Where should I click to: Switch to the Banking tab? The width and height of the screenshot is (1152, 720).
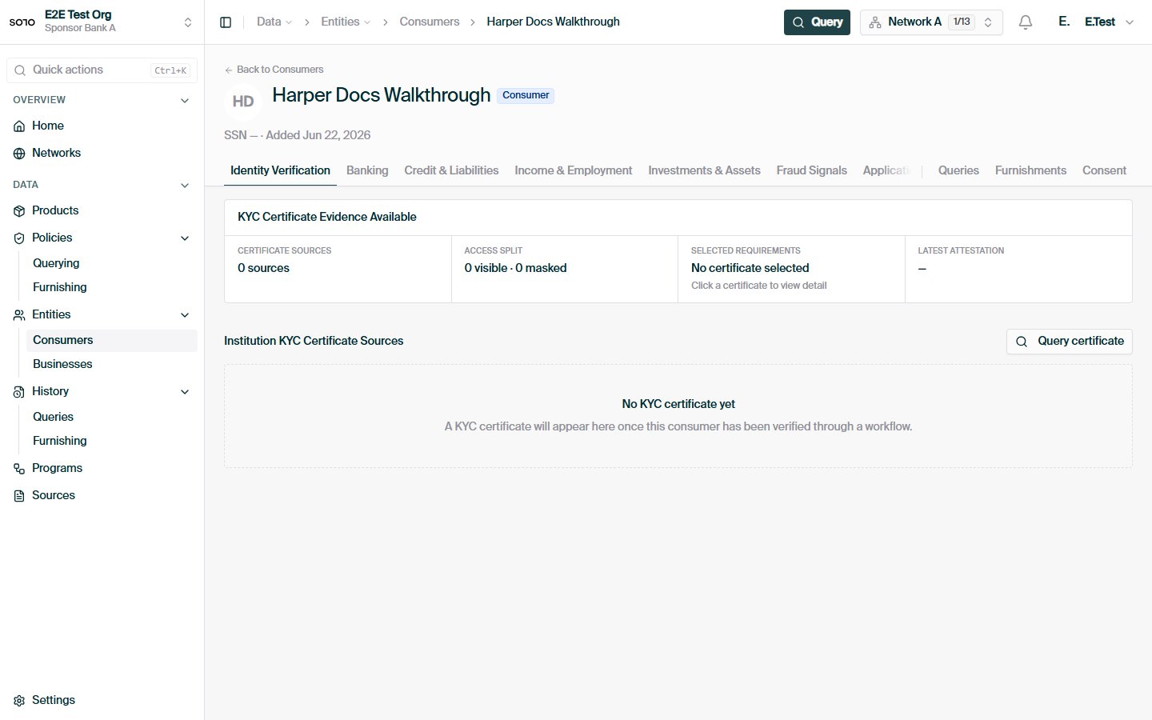click(367, 170)
